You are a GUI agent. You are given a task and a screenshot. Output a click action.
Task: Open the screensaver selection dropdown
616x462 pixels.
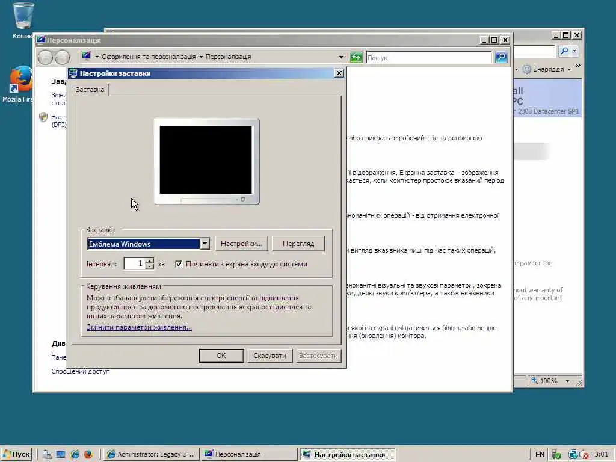[x=205, y=244]
